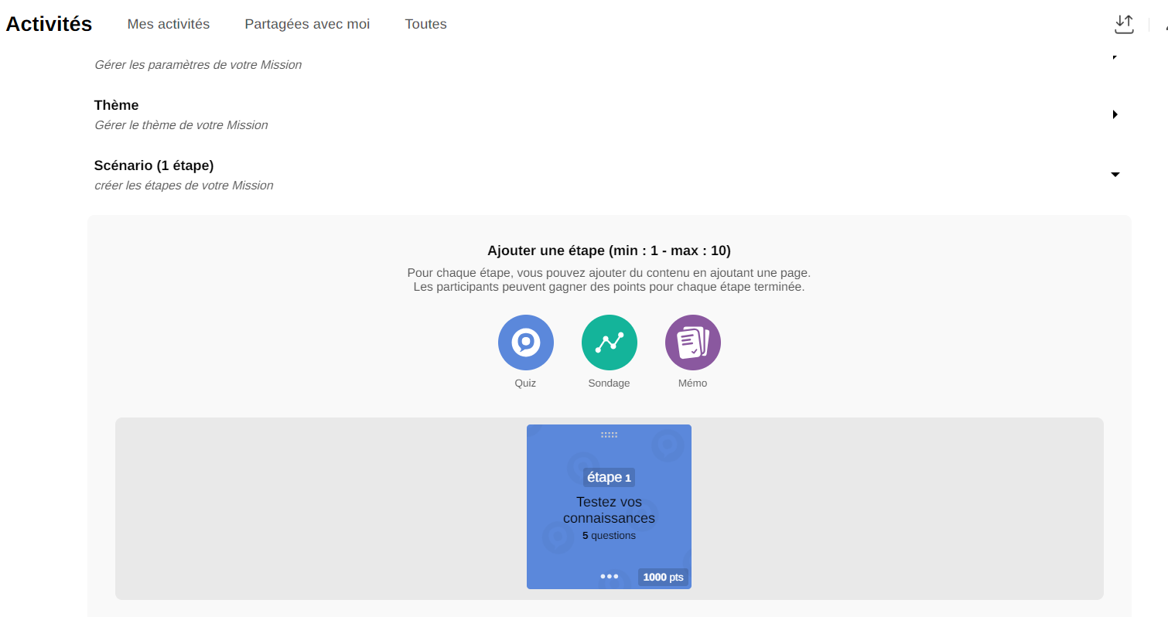Expand the Mission parameters section arrow
The width and height of the screenshot is (1168, 617).
tap(1115, 57)
